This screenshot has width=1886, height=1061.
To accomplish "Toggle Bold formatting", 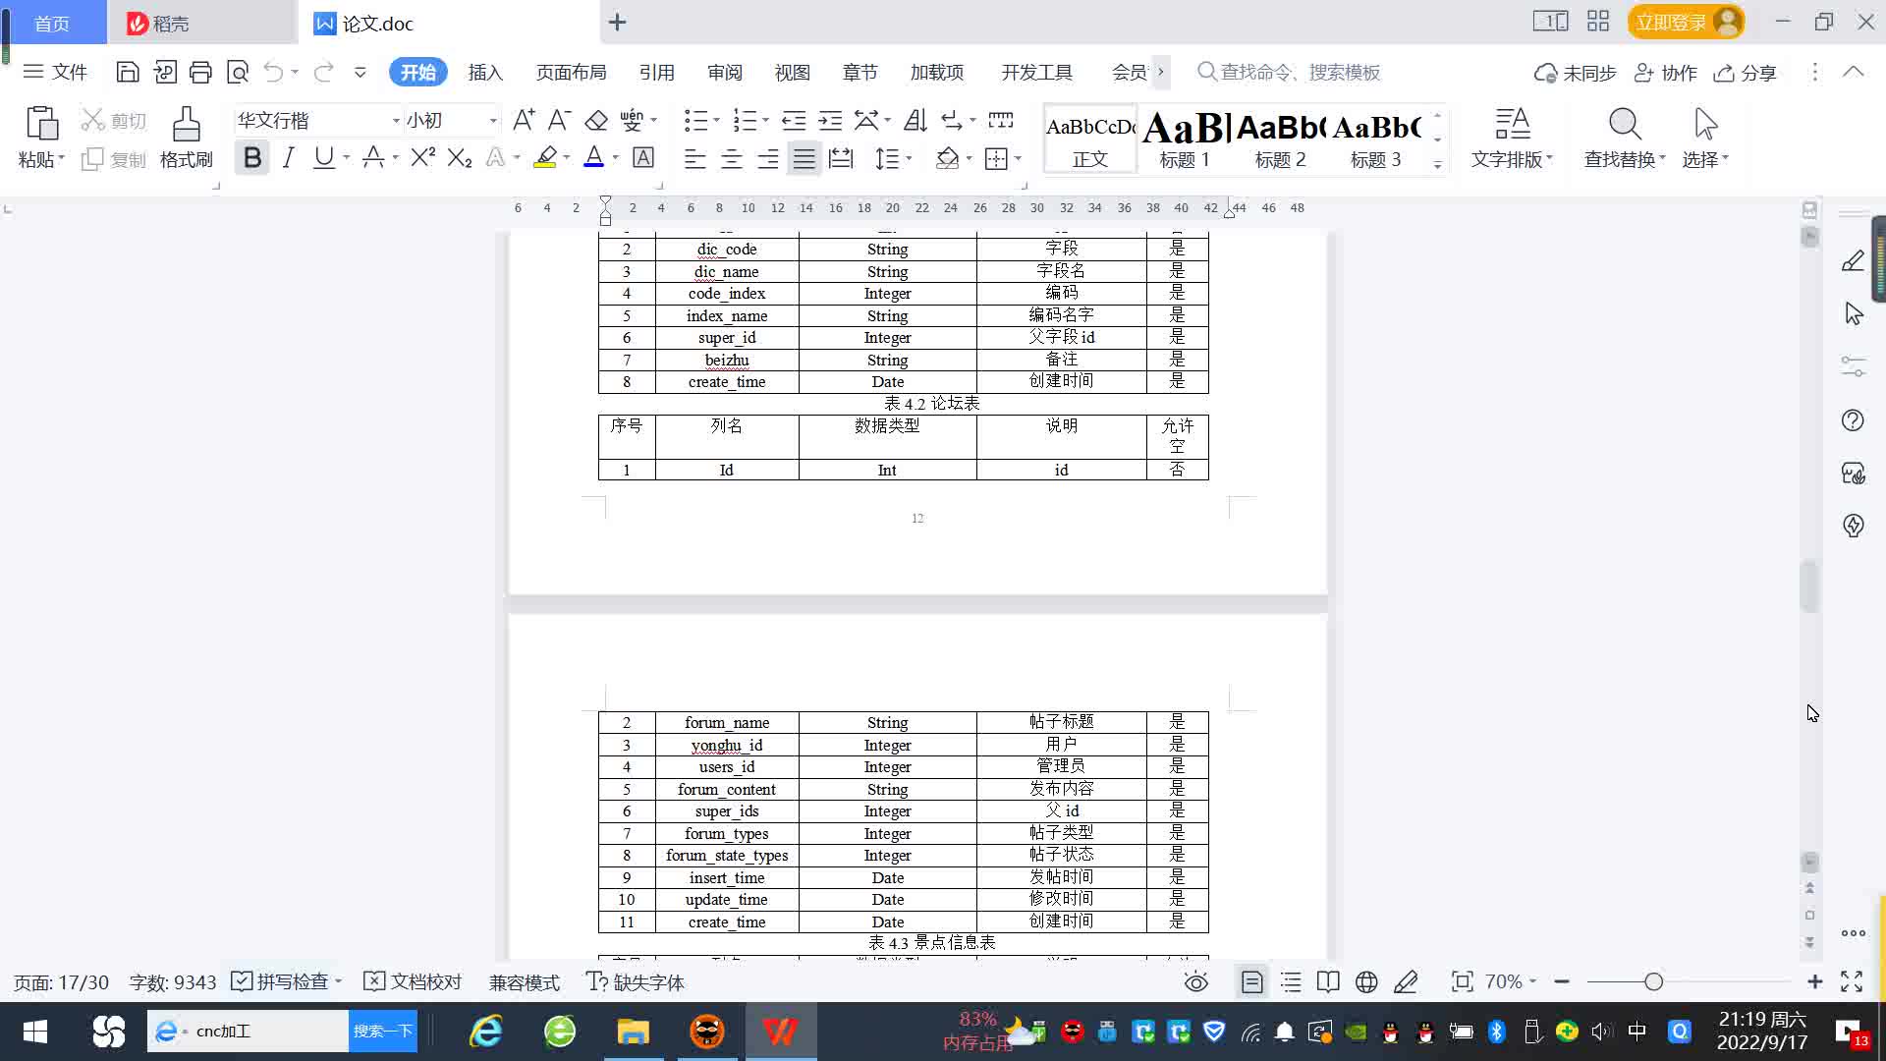I will [252, 157].
